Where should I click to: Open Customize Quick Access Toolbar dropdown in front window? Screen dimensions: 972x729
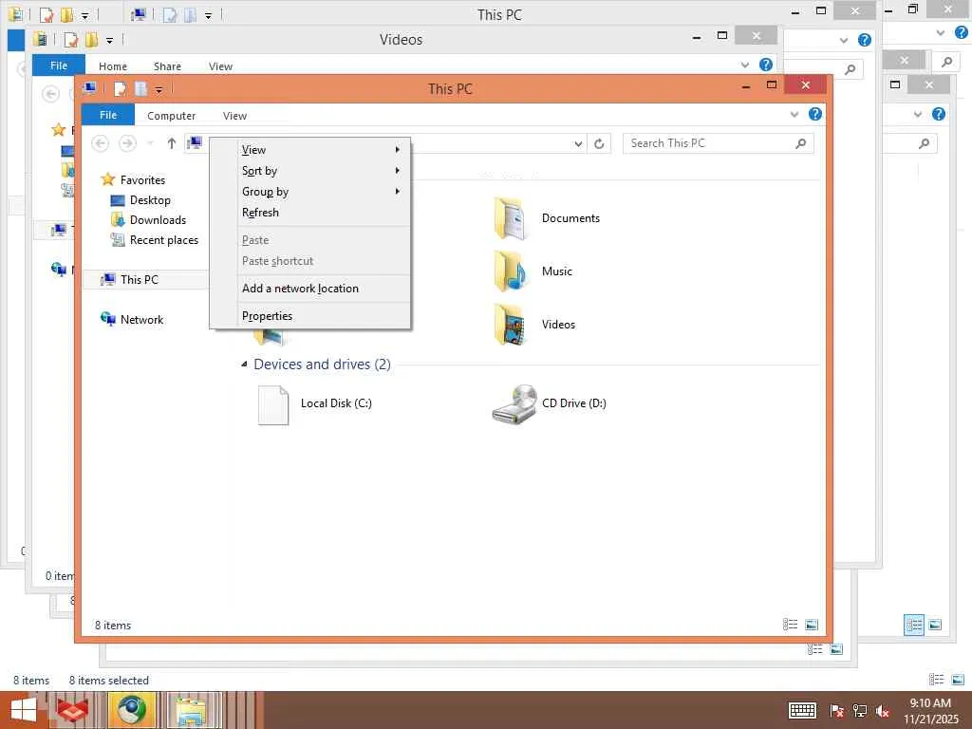point(159,90)
